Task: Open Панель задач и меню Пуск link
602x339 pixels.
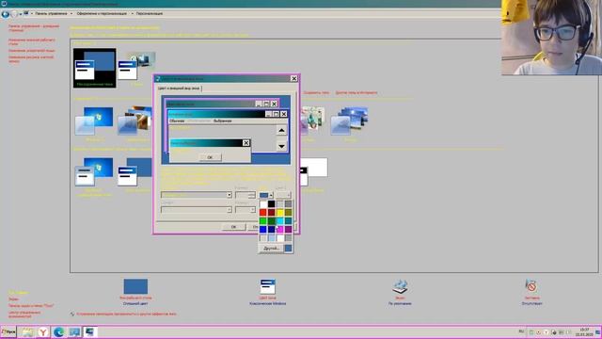Action: [x=31, y=305]
